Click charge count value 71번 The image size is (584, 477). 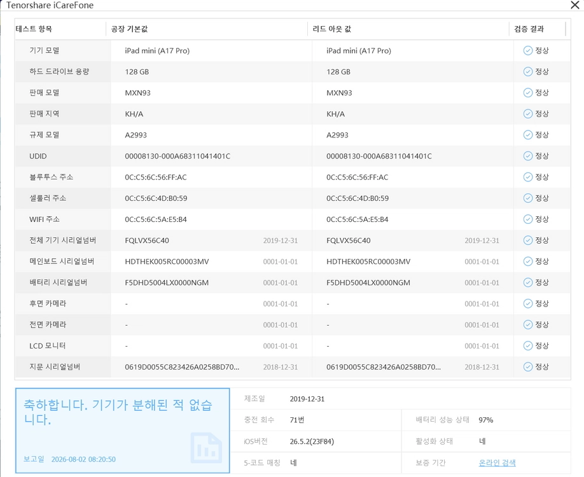[297, 420]
